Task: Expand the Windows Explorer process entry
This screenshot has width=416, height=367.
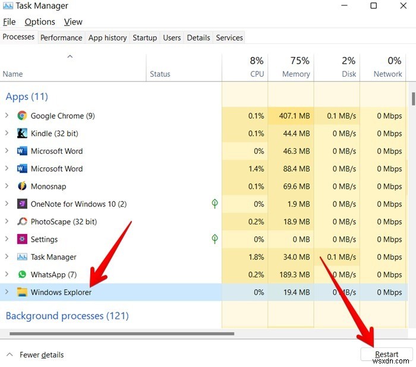Action: 7,292
